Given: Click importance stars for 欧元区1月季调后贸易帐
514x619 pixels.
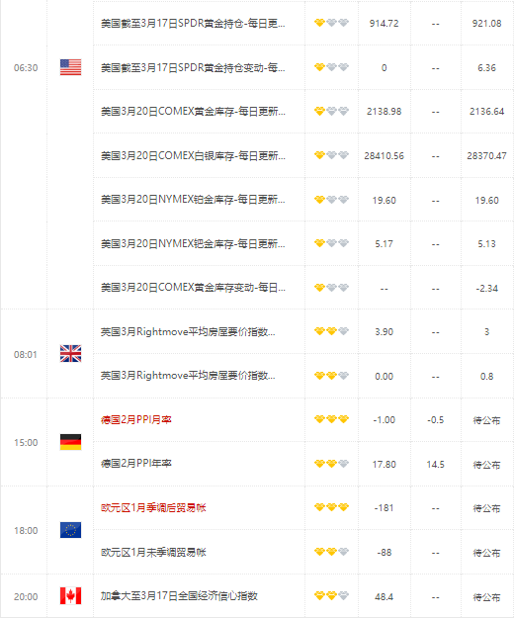Looking at the screenshot, I should 331,507.
